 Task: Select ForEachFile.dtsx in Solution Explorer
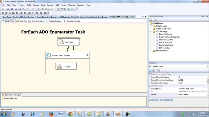coord(166,43)
